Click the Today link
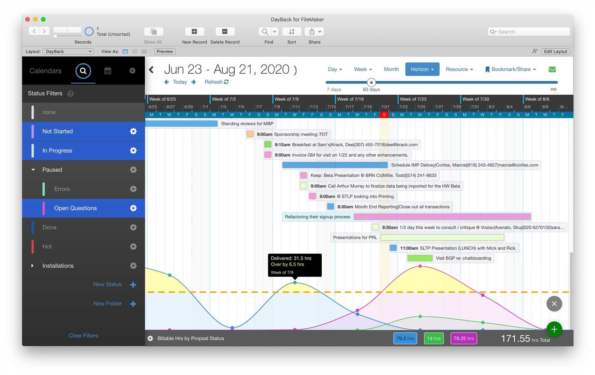This screenshot has width=595, height=375. click(180, 82)
